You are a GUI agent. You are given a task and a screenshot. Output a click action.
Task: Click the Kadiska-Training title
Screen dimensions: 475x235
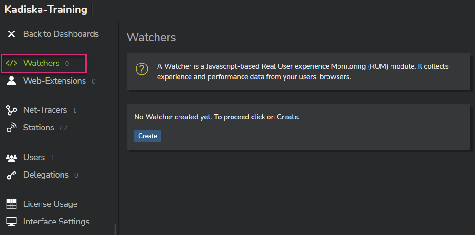pos(46,10)
